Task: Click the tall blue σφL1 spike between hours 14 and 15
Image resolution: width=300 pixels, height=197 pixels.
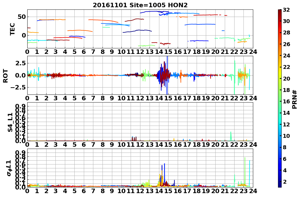Action: (164, 174)
